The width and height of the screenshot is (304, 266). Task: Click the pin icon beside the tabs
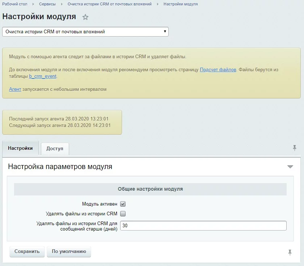click(295, 148)
